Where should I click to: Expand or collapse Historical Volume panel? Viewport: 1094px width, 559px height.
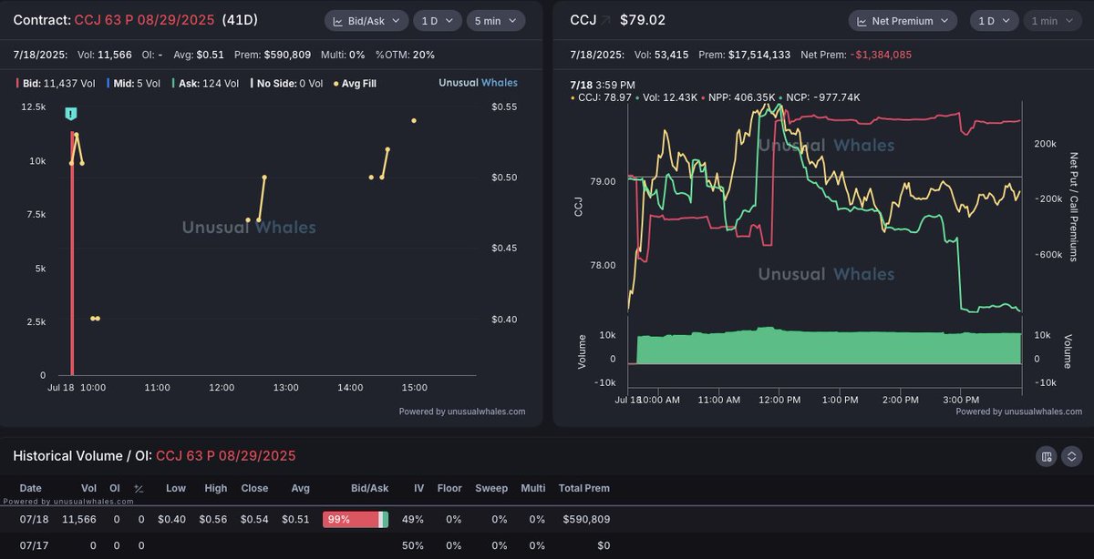(x=1072, y=456)
